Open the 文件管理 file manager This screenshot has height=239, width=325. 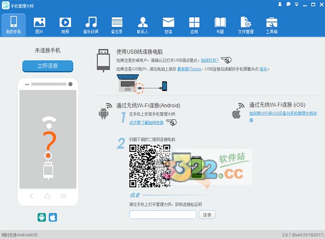pyautogui.click(x=246, y=25)
